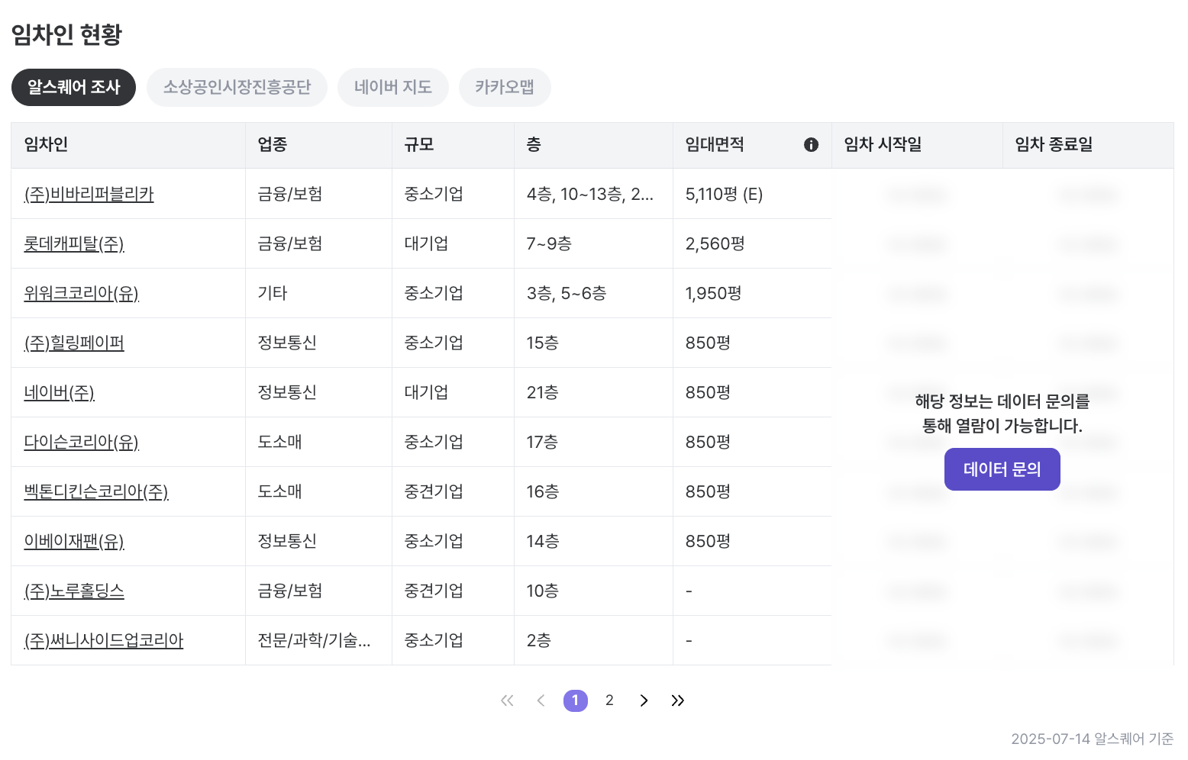1188x760 pixels.
Task: Jump to the first page arrow
Action: coord(507,700)
